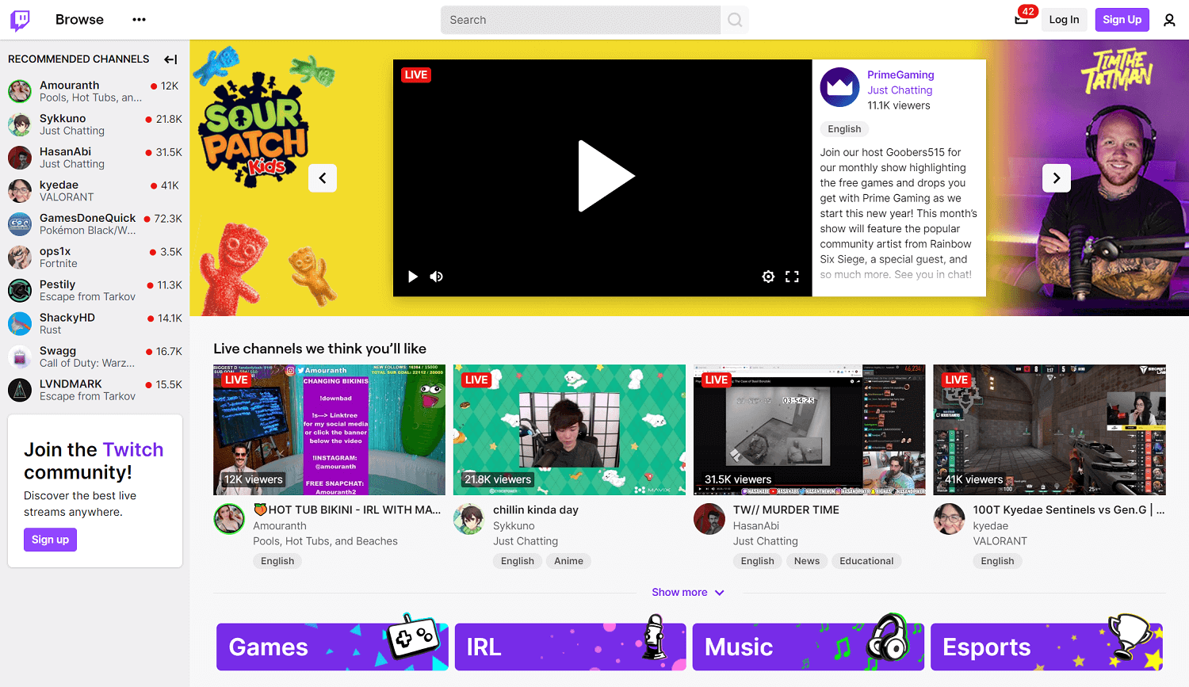Open kyedae VALORANT stream thumbnail
This screenshot has height=687, width=1189.
click(1049, 430)
